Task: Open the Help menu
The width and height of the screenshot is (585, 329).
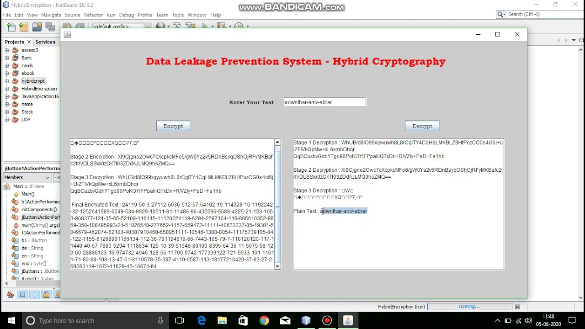Action: pos(216,15)
